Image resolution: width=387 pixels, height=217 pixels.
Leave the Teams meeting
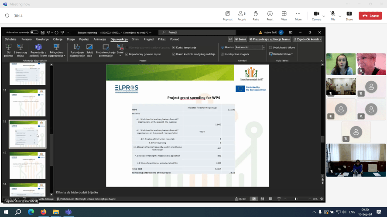tap(370, 16)
